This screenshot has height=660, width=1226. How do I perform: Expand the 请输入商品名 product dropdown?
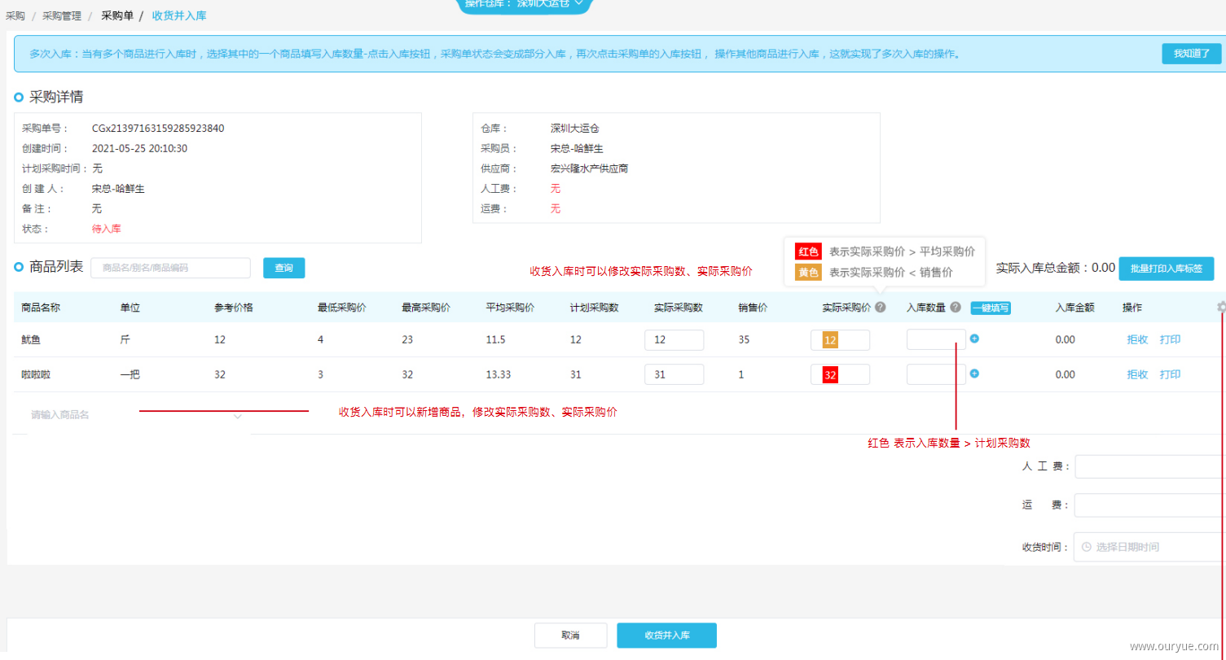click(238, 416)
